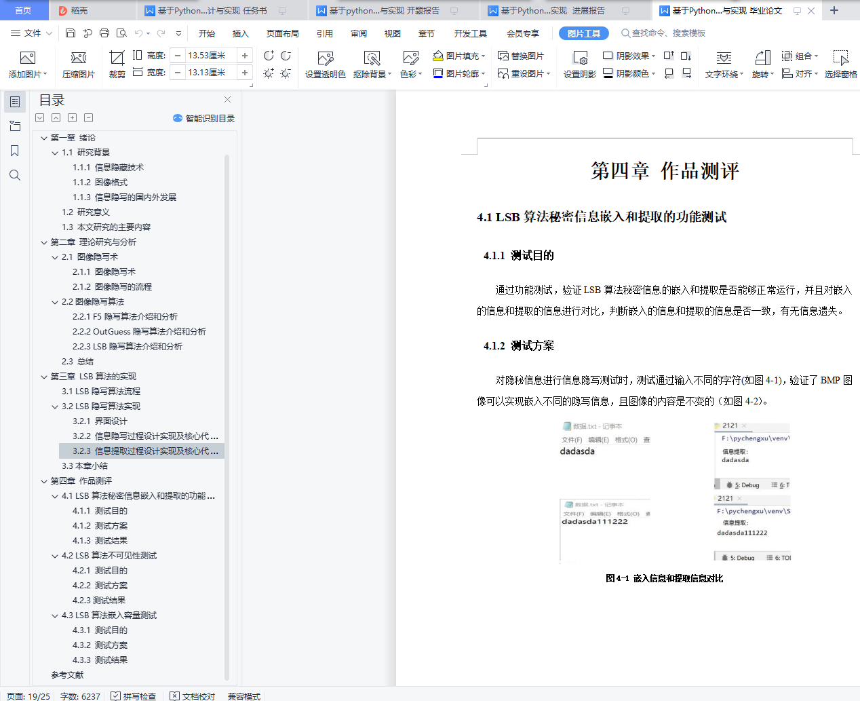This screenshot has width=860, height=701.
Task: Click the decrease brightness sun icon
Action: point(286,73)
